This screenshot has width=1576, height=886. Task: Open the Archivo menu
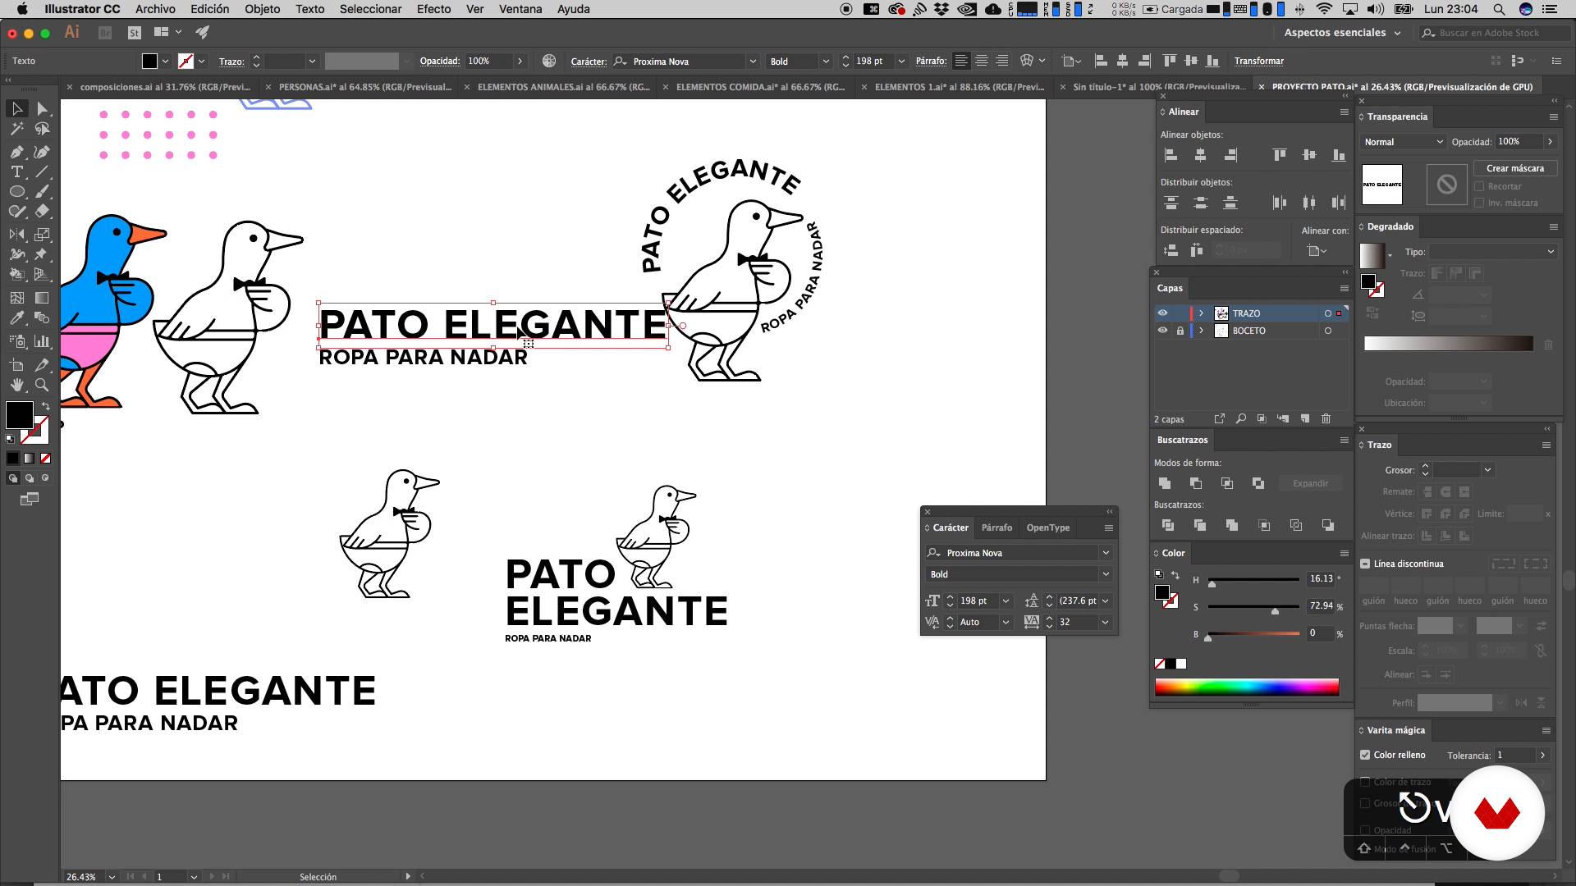pos(155,9)
